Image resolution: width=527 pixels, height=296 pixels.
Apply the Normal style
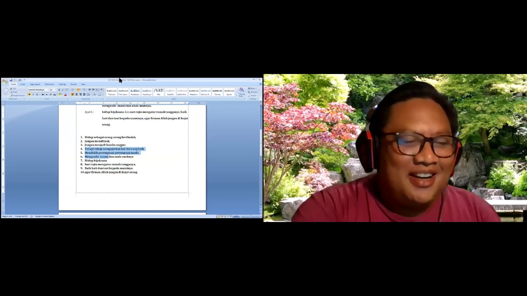click(x=112, y=92)
